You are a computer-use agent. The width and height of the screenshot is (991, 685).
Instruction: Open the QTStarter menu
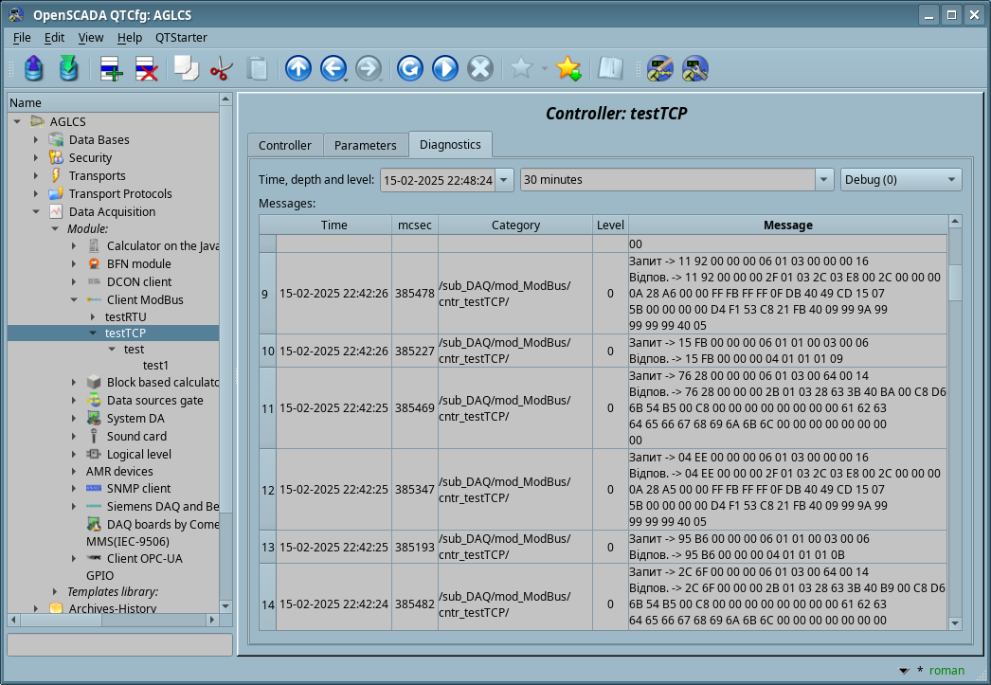tap(181, 38)
